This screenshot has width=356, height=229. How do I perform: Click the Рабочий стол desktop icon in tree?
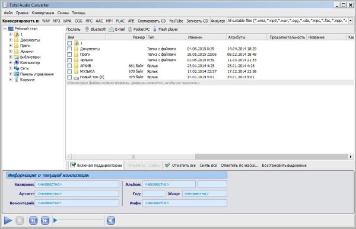click(x=11, y=28)
